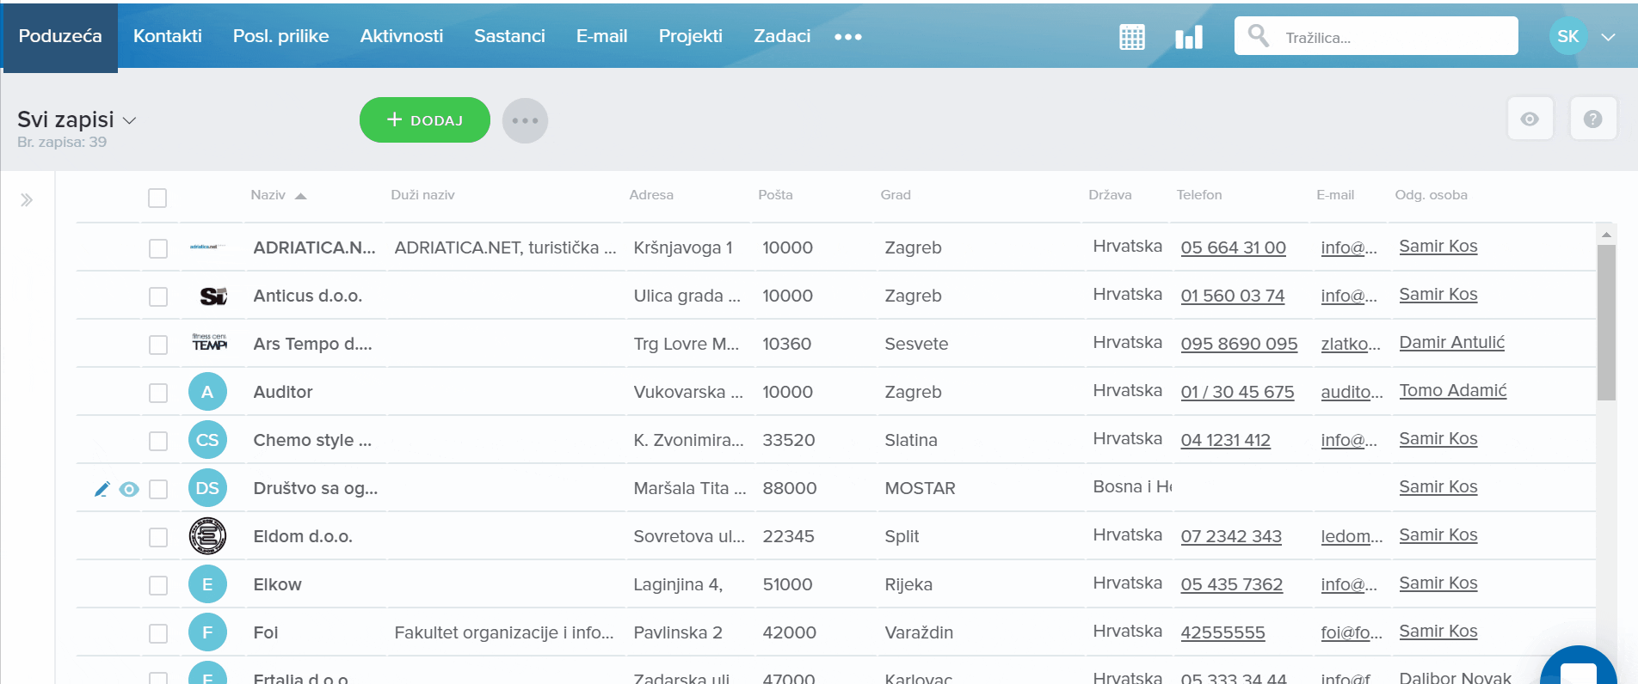The width and height of the screenshot is (1638, 684).
Task: Click the gray more-actions button beside Dodaj
Action: [525, 120]
